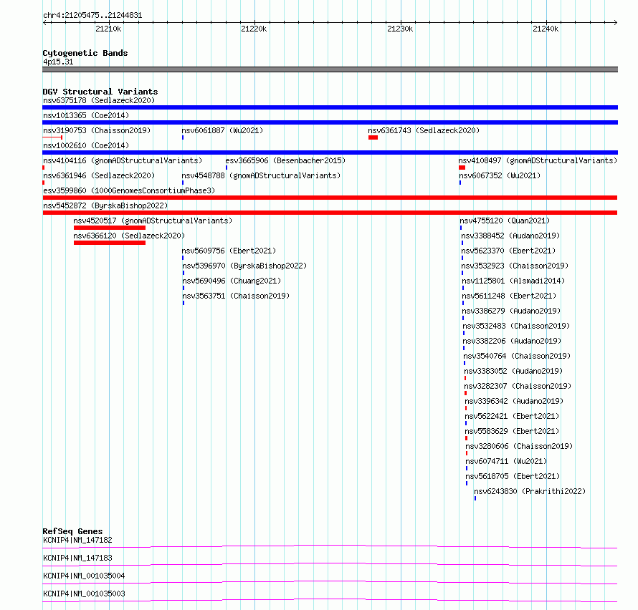Viewport: 638px width, 610px height.
Task: Click the red bar under nsv4520517
Action: [x=110, y=228]
